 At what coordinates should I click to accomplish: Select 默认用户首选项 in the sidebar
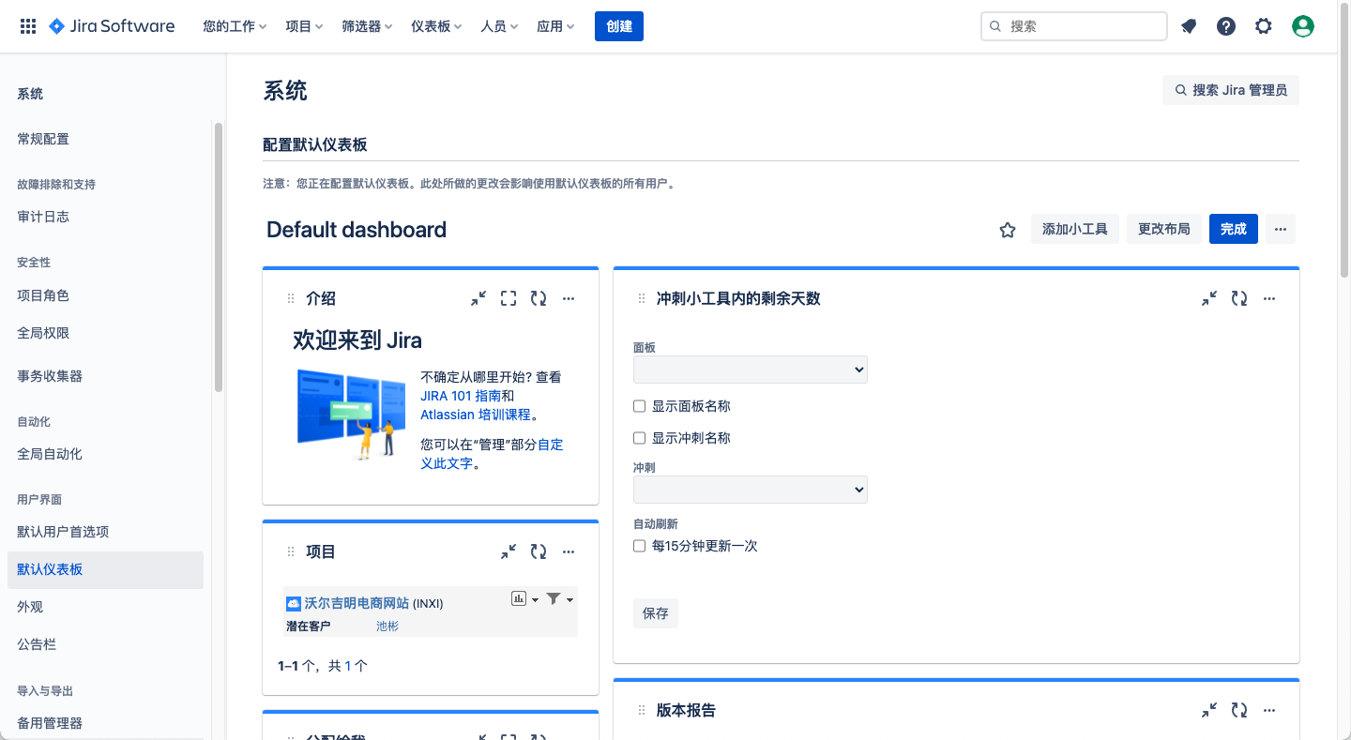(105, 532)
